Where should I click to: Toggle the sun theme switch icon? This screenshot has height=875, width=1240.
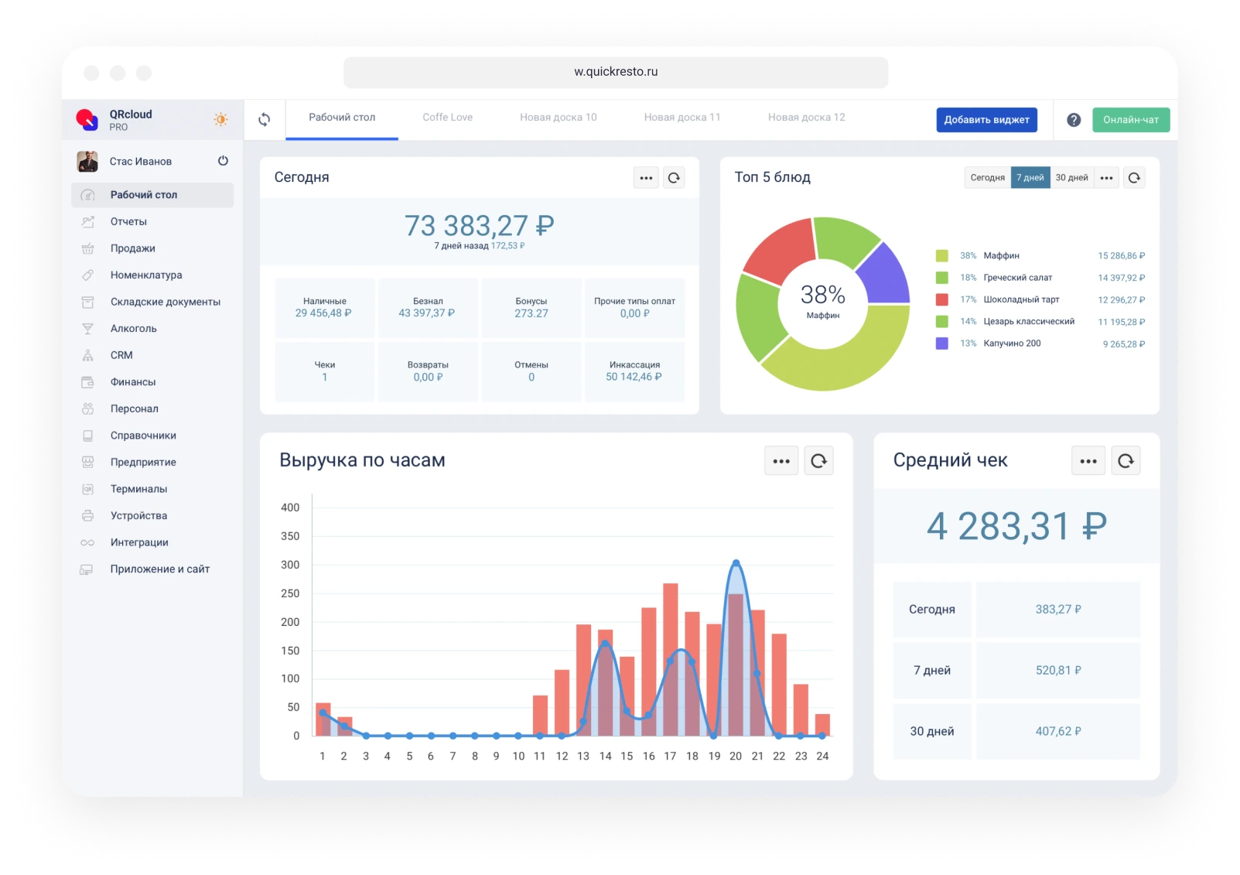(220, 119)
